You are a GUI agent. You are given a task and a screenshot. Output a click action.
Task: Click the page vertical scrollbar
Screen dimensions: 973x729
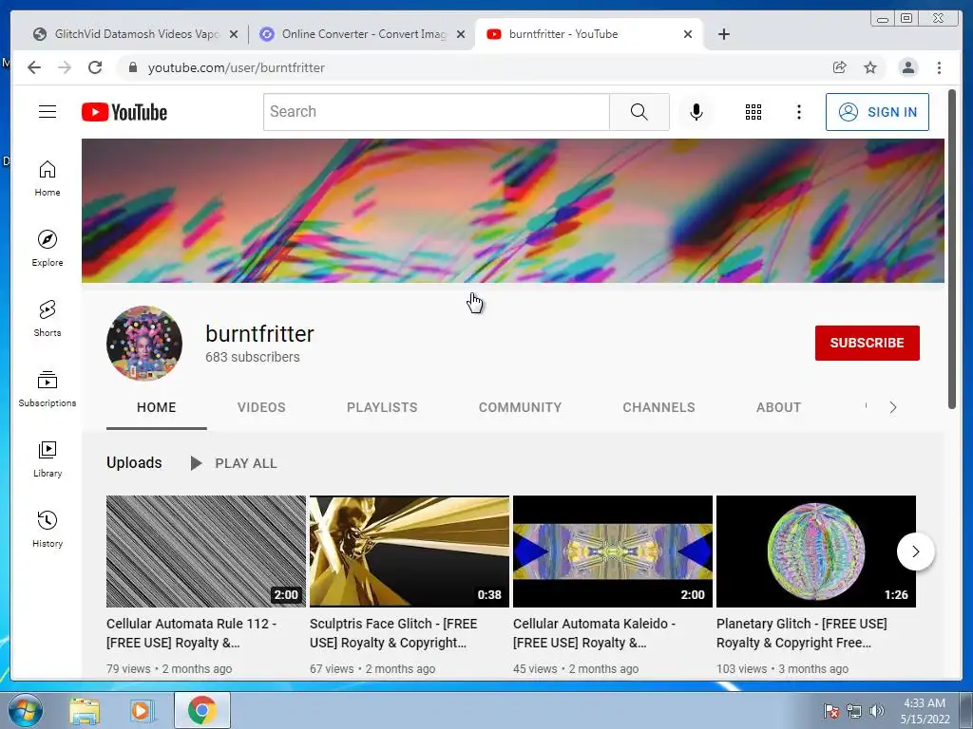click(x=952, y=250)
